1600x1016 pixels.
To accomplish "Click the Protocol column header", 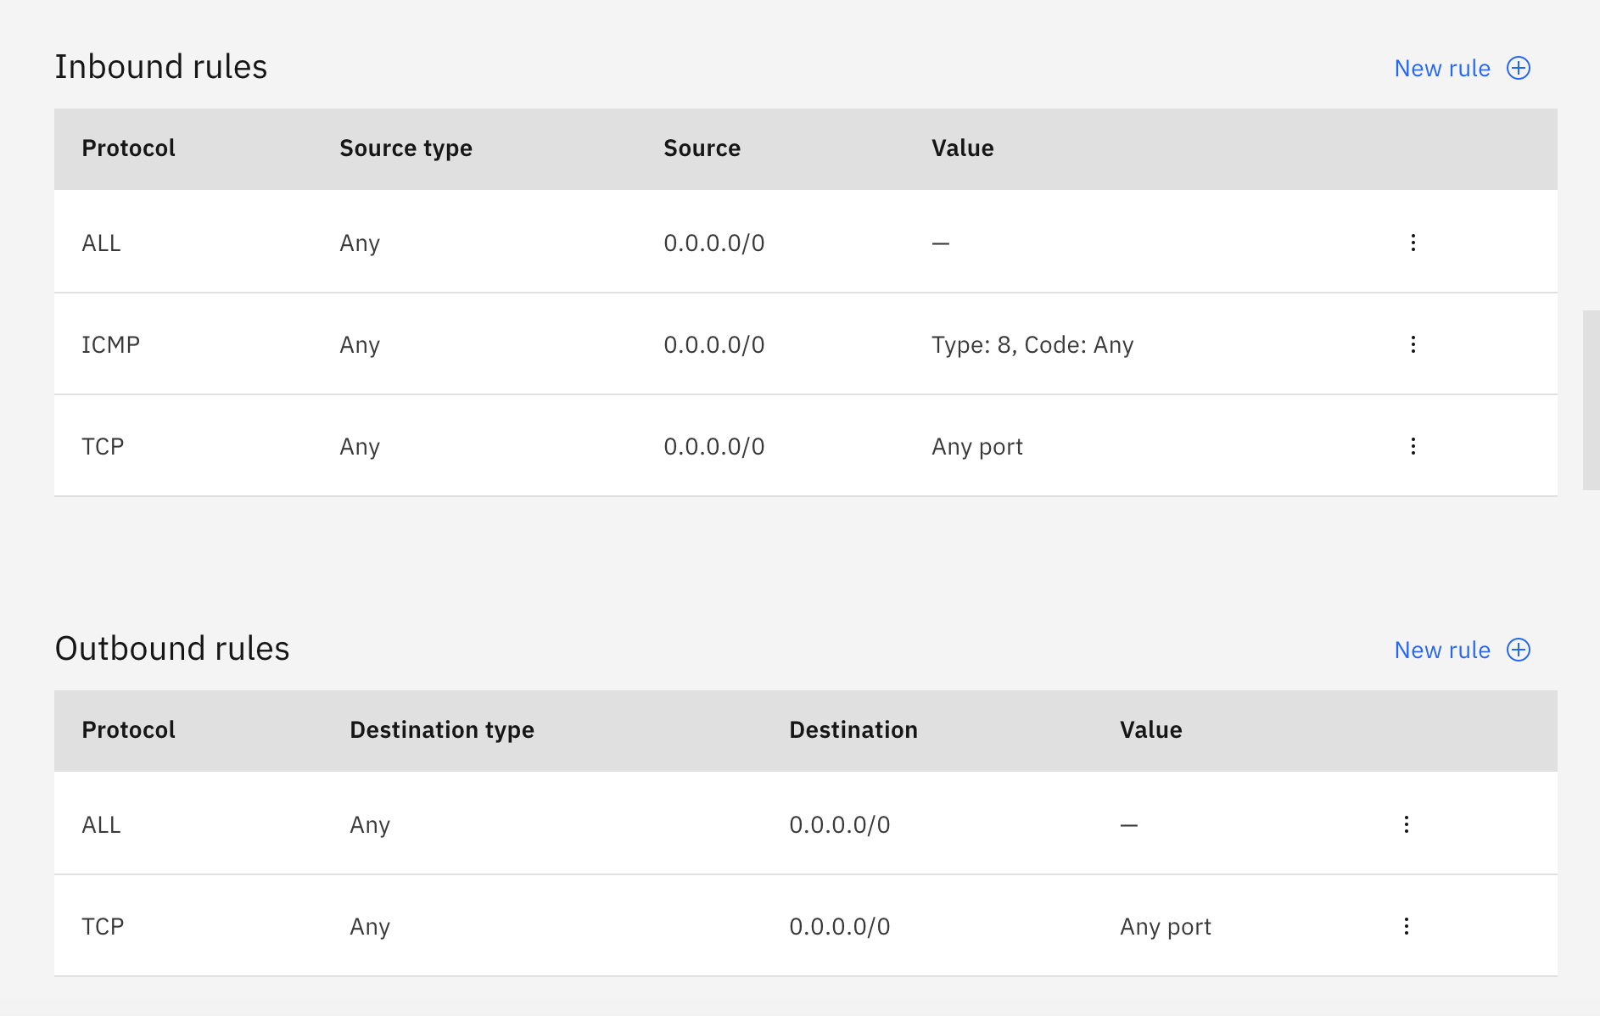I will [x=128, y=148].
